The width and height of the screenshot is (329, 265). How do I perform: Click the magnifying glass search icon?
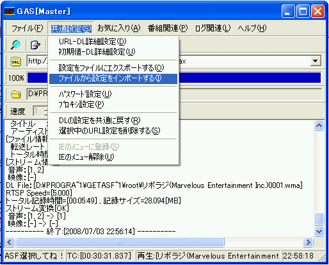pos(15,44)
